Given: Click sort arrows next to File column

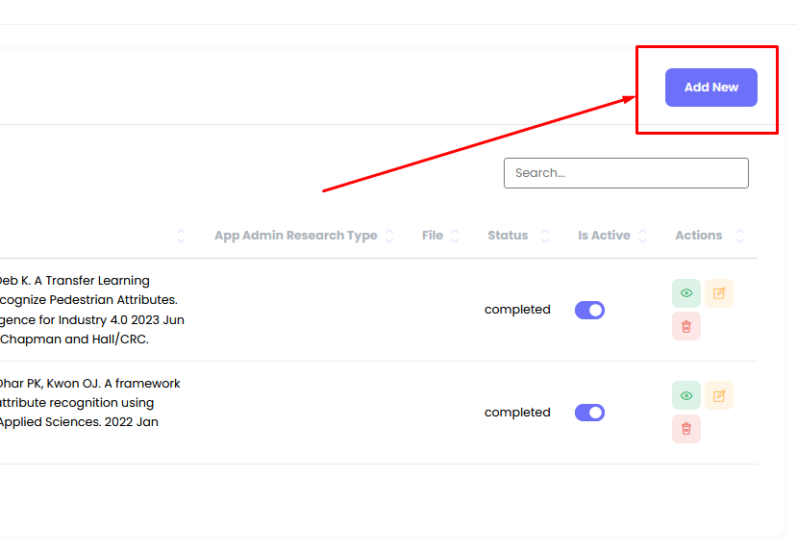Looking at the screenshot, I should click(455, 236).
